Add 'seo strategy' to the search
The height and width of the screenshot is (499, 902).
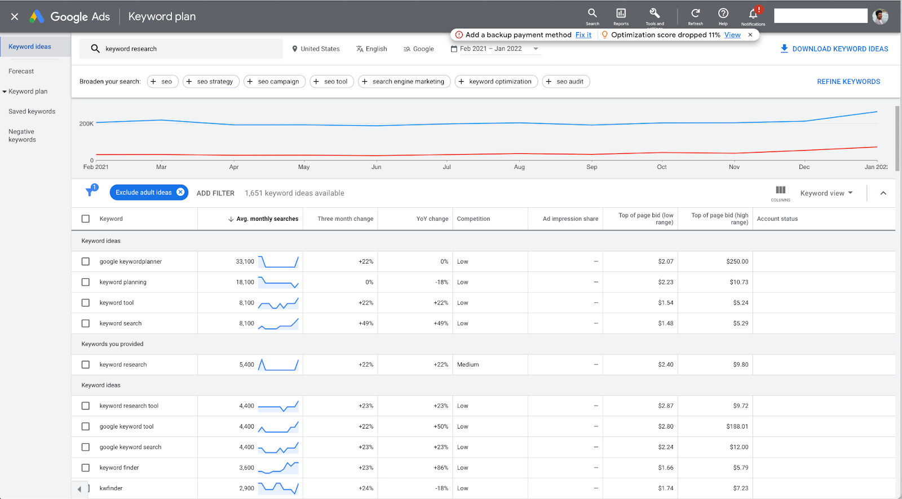point(211,82)
